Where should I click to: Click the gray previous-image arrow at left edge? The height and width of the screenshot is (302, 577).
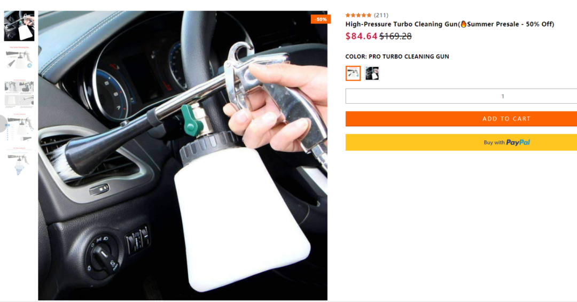3,123
